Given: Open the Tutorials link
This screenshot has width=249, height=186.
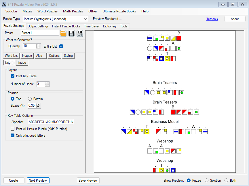Looking at the screenshot, I should tap(212, 19).
